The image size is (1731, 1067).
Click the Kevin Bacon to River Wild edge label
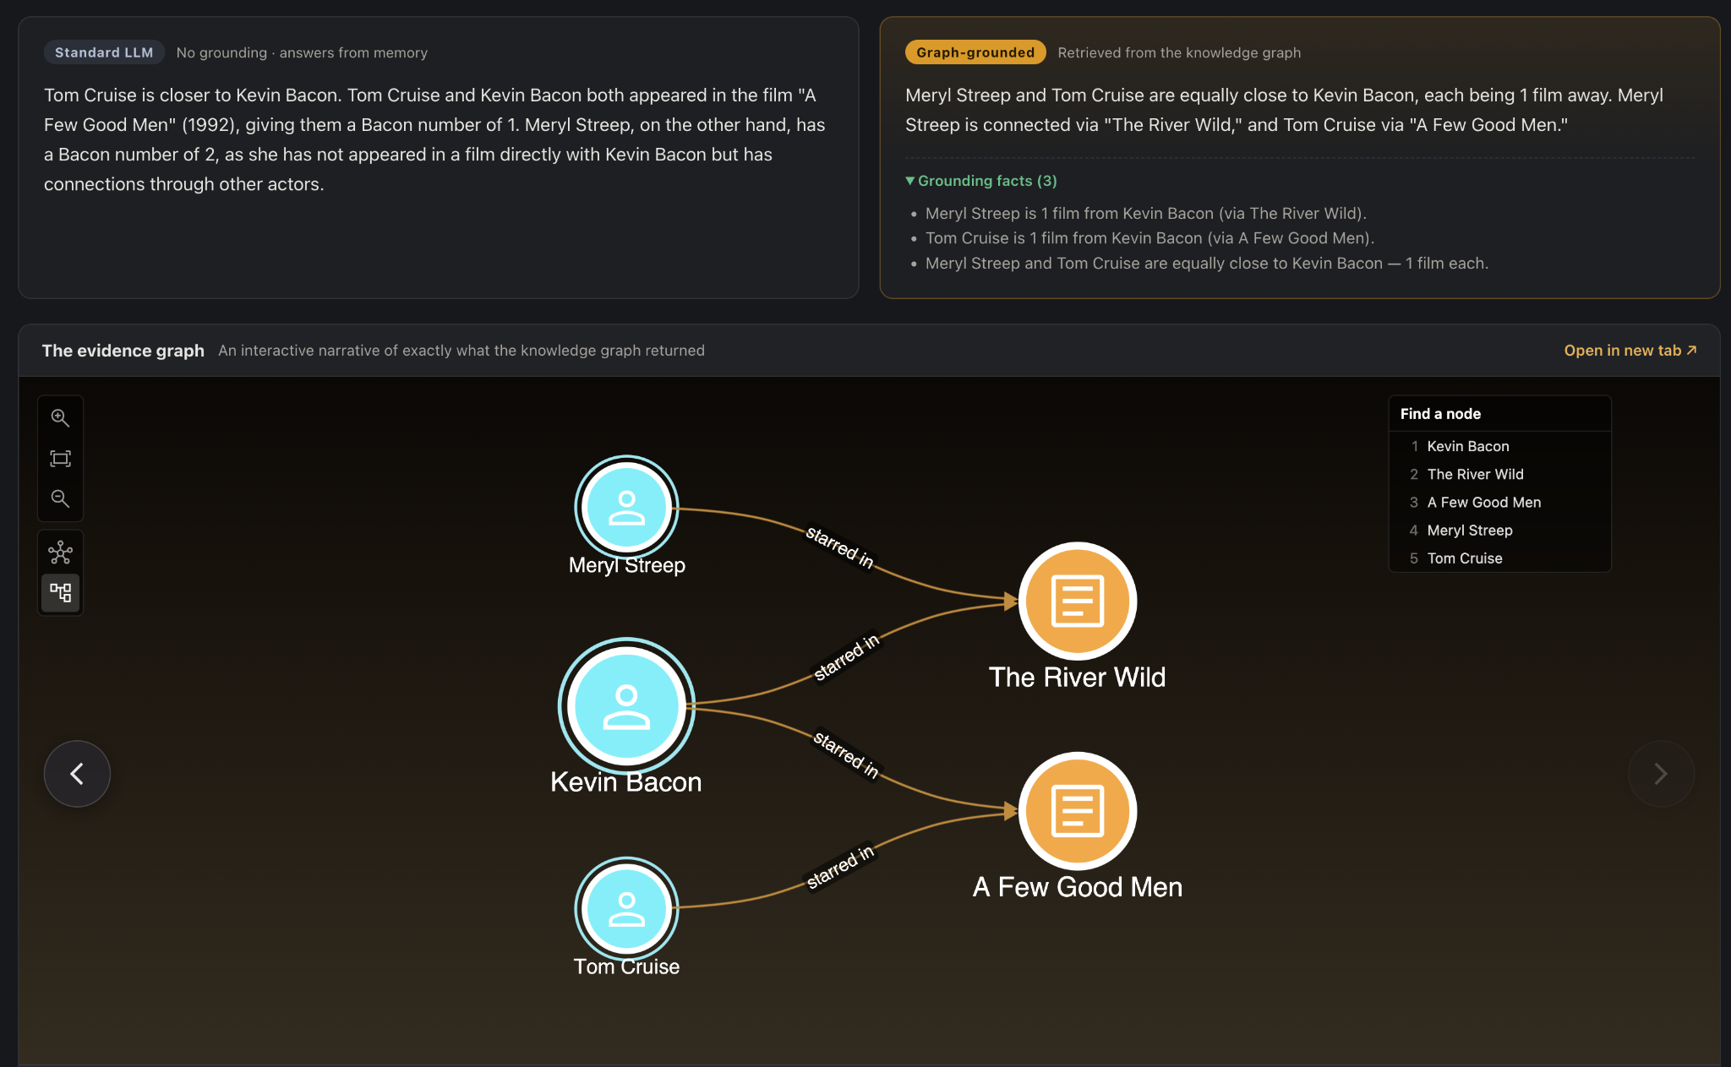pyautogui.click(x=846, y=657)
